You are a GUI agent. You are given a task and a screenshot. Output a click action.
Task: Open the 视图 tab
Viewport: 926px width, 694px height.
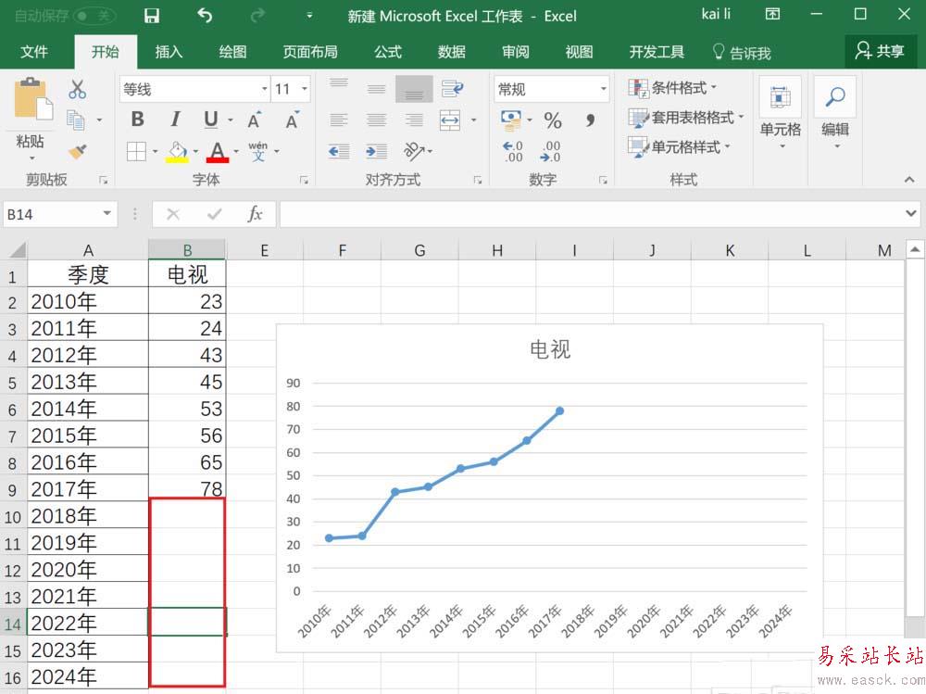click(x=580, y=52)
